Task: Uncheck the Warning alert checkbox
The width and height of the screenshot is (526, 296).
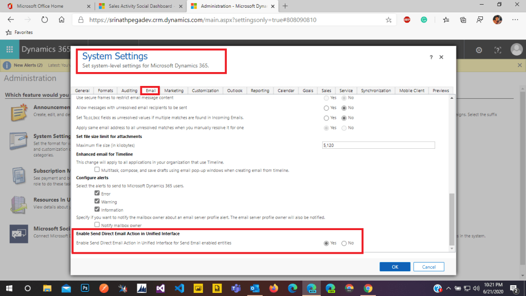Action: (x=97, y=201)
